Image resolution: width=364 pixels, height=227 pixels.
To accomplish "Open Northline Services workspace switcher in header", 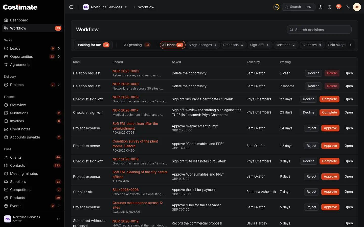I will point(105,7).
